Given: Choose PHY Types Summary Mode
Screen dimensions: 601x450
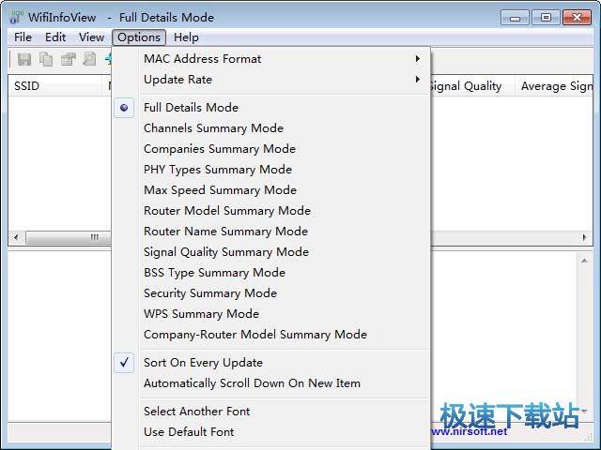Looking at the screenshot, I should pos(271,170).
